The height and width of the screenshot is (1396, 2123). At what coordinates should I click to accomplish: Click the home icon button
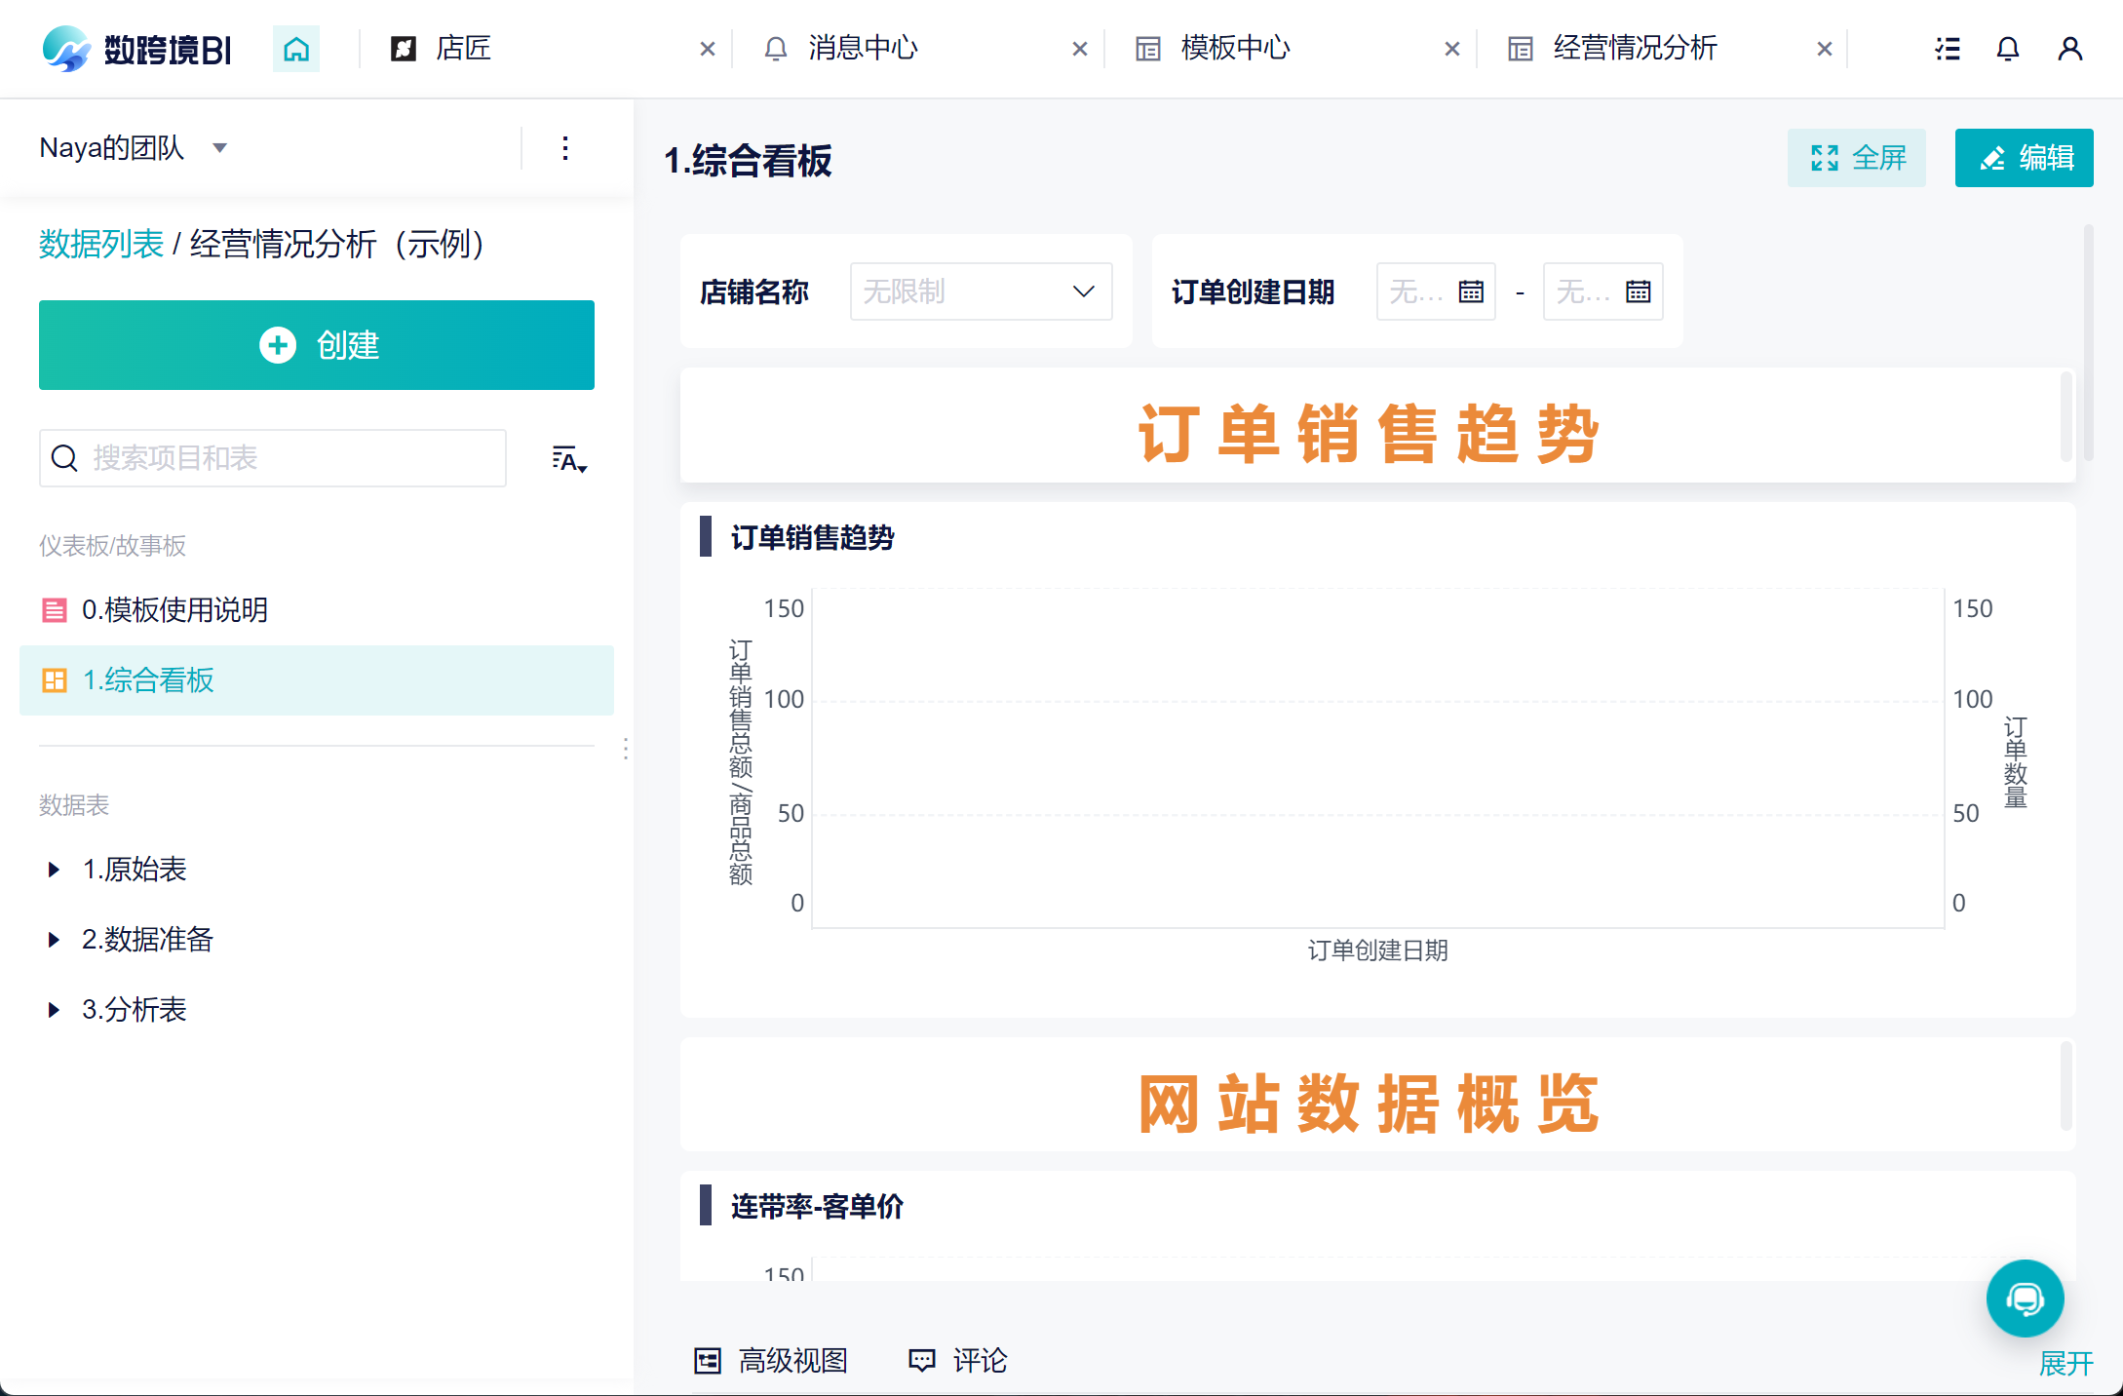[x=296, y=49]
